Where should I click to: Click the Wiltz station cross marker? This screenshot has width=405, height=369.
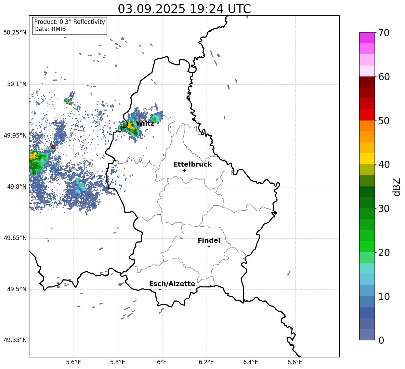pos(147,129)
